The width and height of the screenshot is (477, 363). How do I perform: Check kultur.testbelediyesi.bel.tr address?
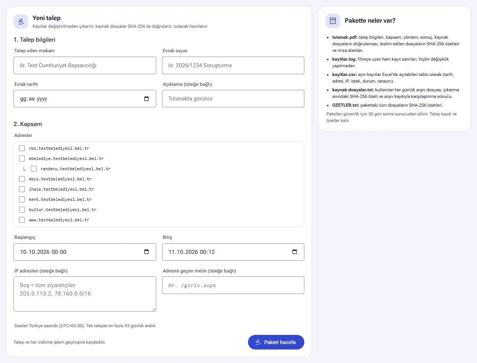[22, 210]
